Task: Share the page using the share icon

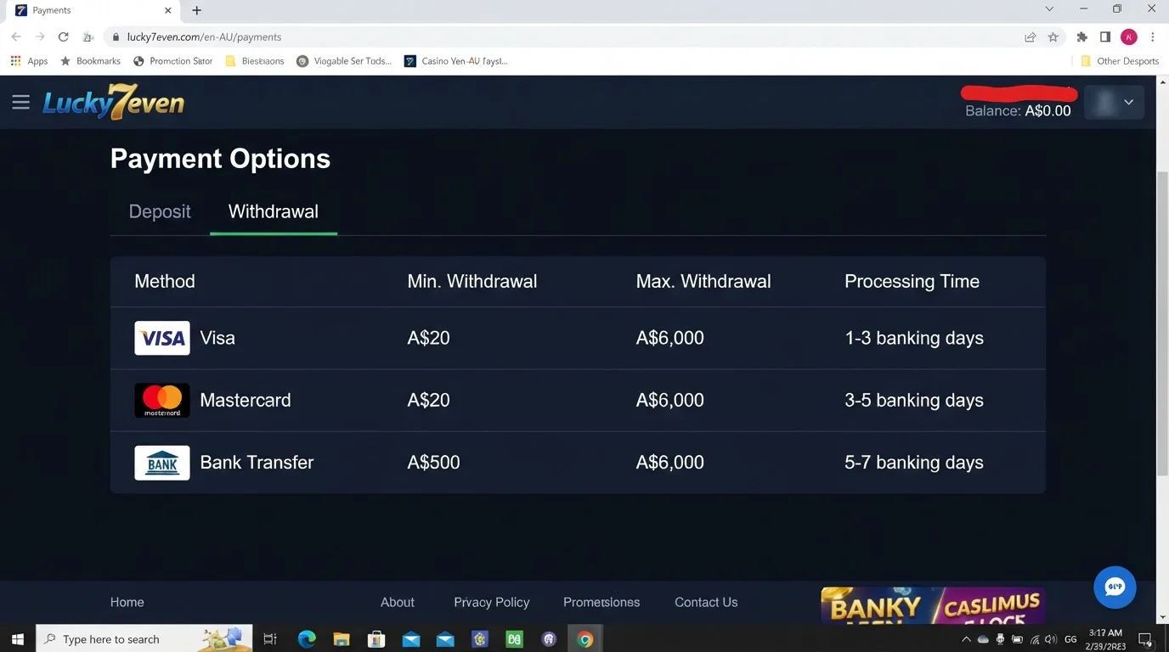Action: click(1030, 37)
